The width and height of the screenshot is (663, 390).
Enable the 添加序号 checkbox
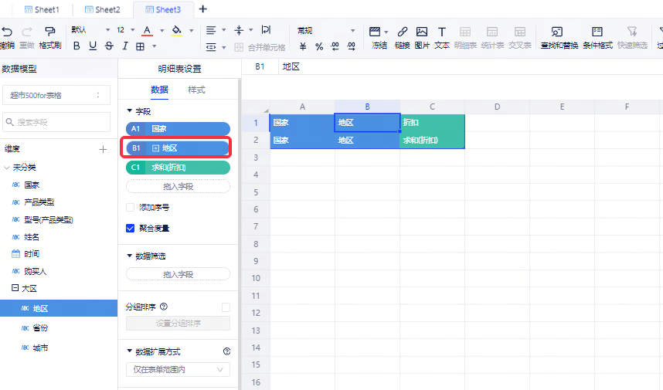point(130,208)
